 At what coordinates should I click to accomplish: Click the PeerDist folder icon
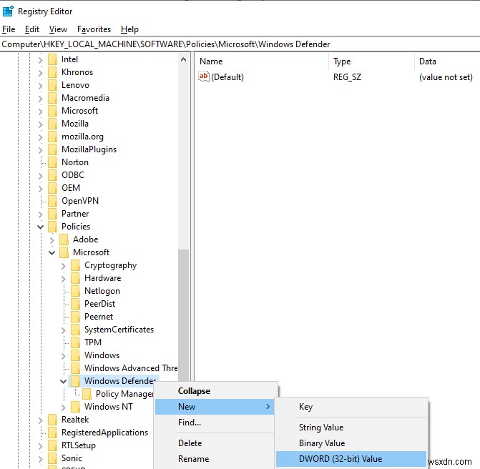point(75,304)
